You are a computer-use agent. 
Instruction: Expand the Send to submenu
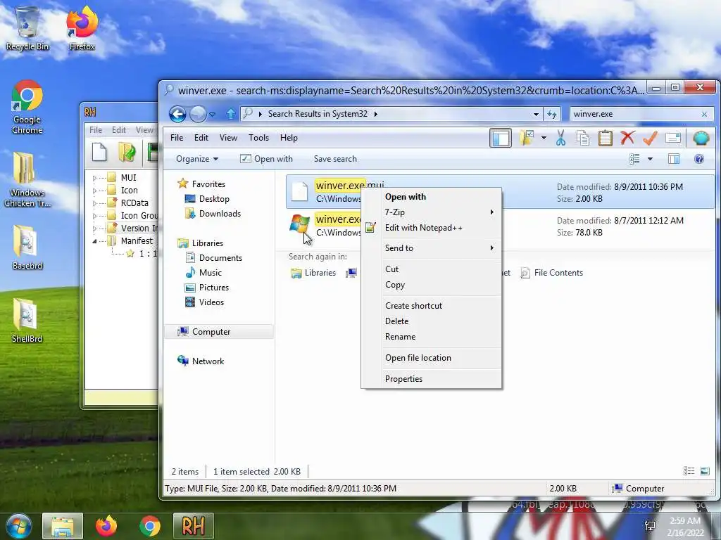pyautogui.click(x=432, y=248)
